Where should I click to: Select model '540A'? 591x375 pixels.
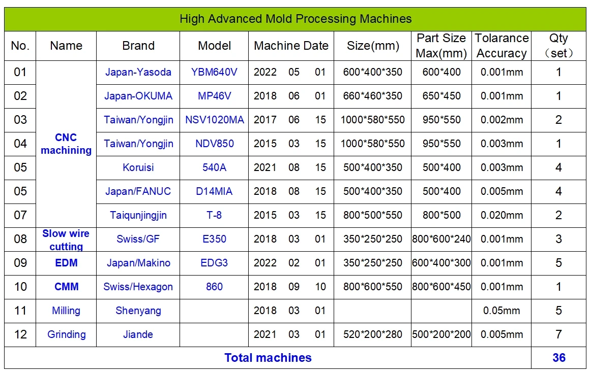tap(214, 168)
